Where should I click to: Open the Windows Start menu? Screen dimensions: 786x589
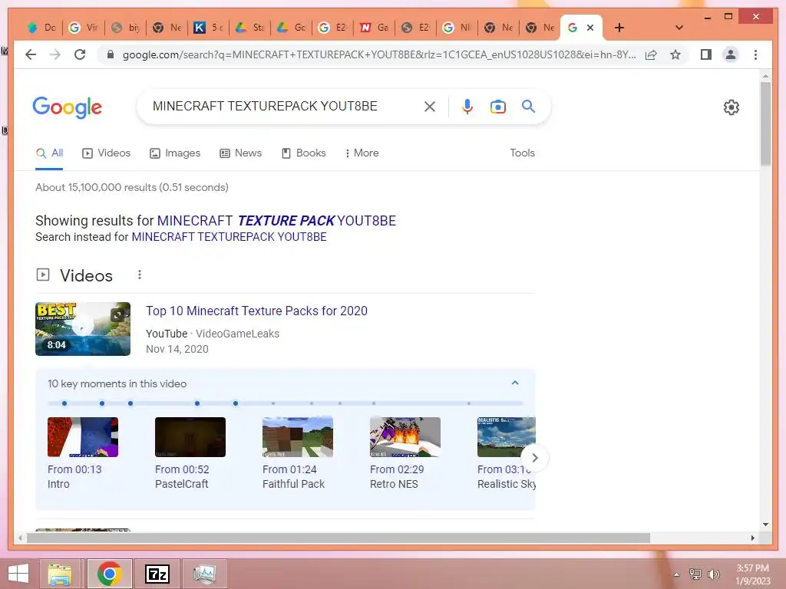click(x=18, y=574)
